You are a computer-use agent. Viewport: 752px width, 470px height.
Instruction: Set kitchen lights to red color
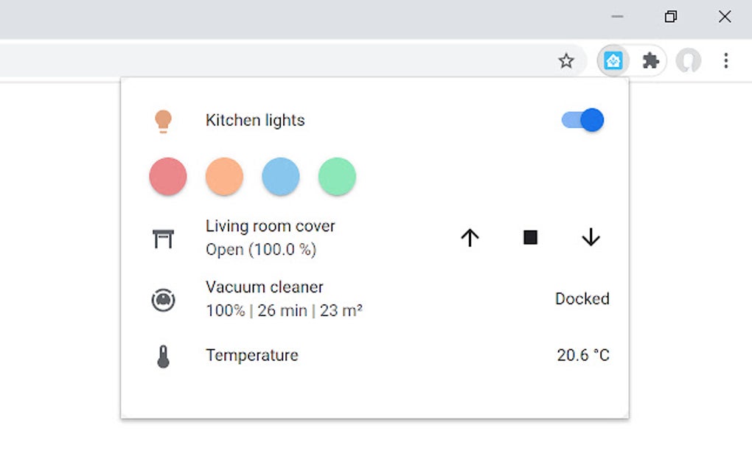click(x=168, y=177)
